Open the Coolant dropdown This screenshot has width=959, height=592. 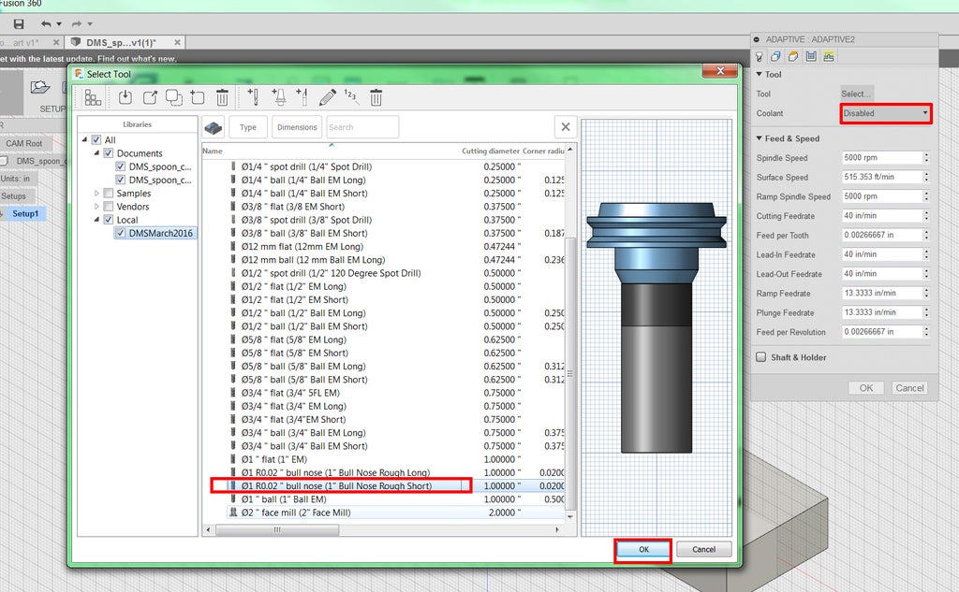point(885,113)
